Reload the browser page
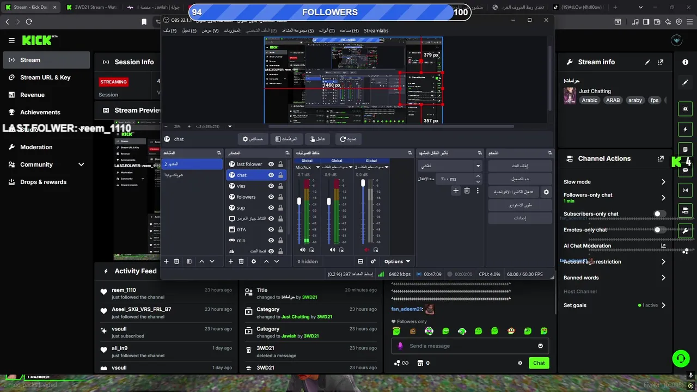The width and height of the screenshot is (697, 392). [x=29, y=21]
